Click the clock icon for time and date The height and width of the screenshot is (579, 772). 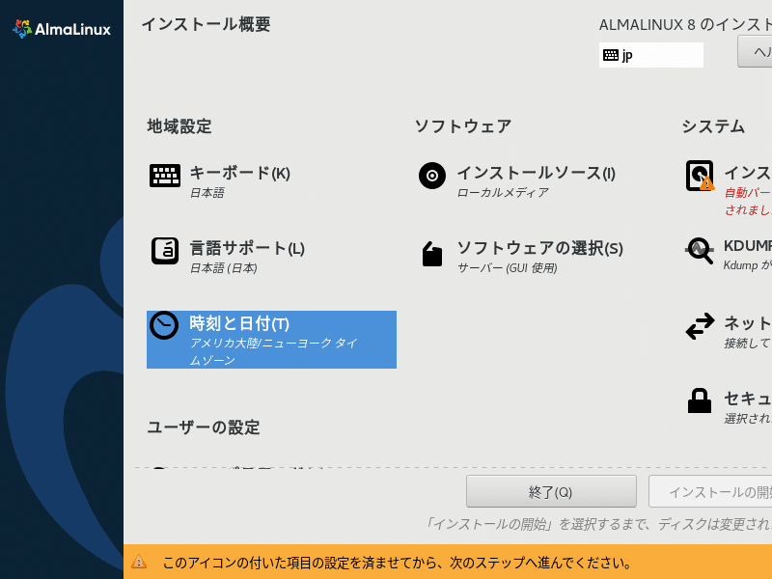pyautogui.click(x=164, y=325)
